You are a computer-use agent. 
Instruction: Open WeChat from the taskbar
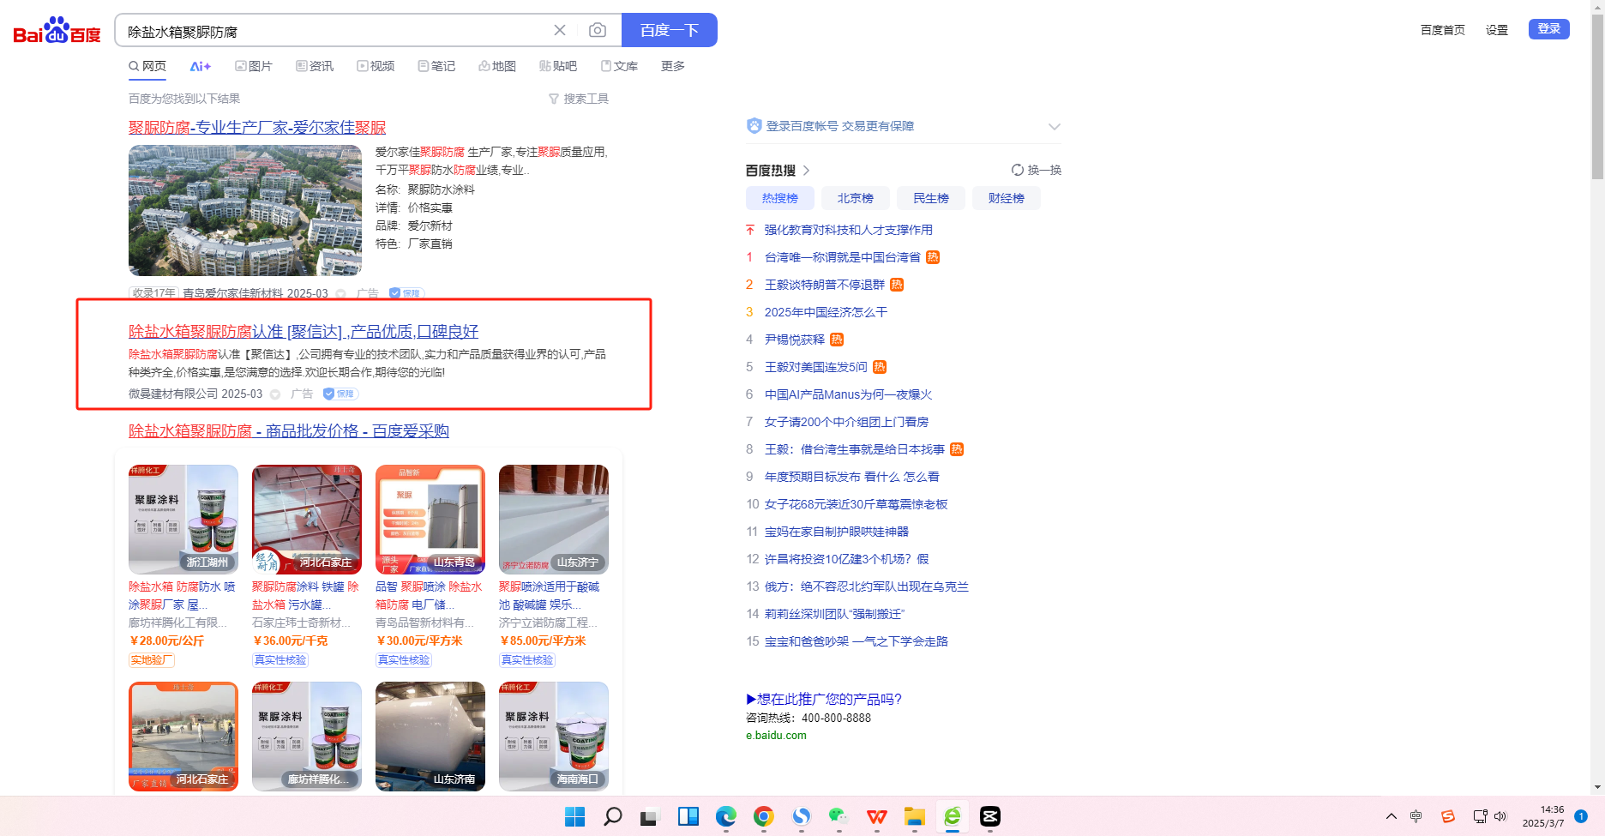point(839,816)
